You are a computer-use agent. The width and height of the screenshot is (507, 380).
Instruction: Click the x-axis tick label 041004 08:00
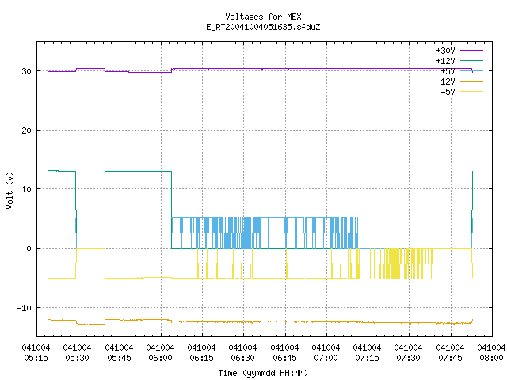(491, 353)
